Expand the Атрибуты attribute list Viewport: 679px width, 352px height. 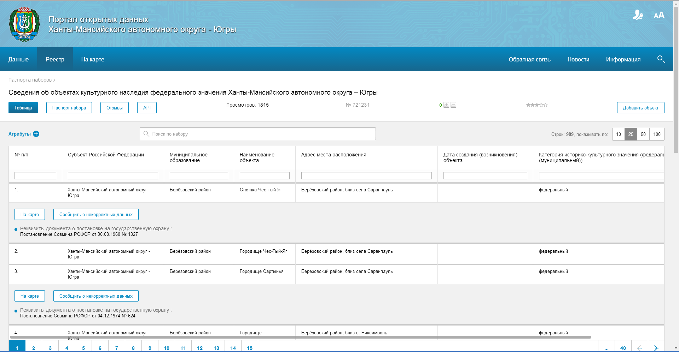coord(19,134)
